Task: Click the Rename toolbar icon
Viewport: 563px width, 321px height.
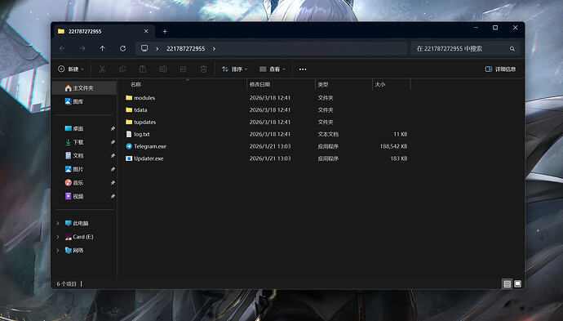Action: click(x=163, y=69)
